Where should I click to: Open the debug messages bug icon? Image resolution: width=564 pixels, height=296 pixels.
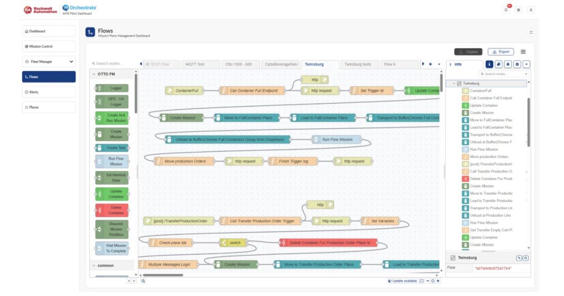(x=508, y=64)
